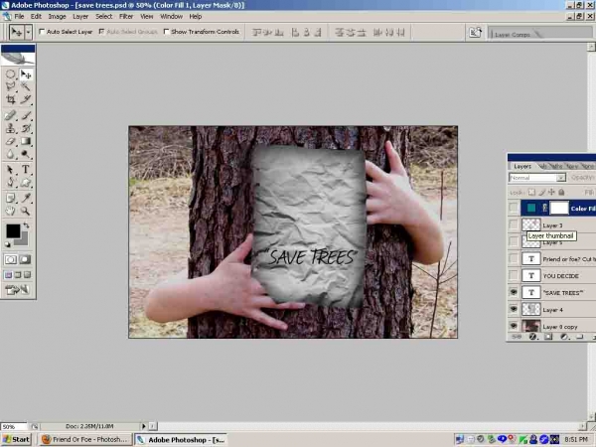Choose Full Screen with menu bar mode
The height and width of the screenshot is (447, 596).
point(18,275)
